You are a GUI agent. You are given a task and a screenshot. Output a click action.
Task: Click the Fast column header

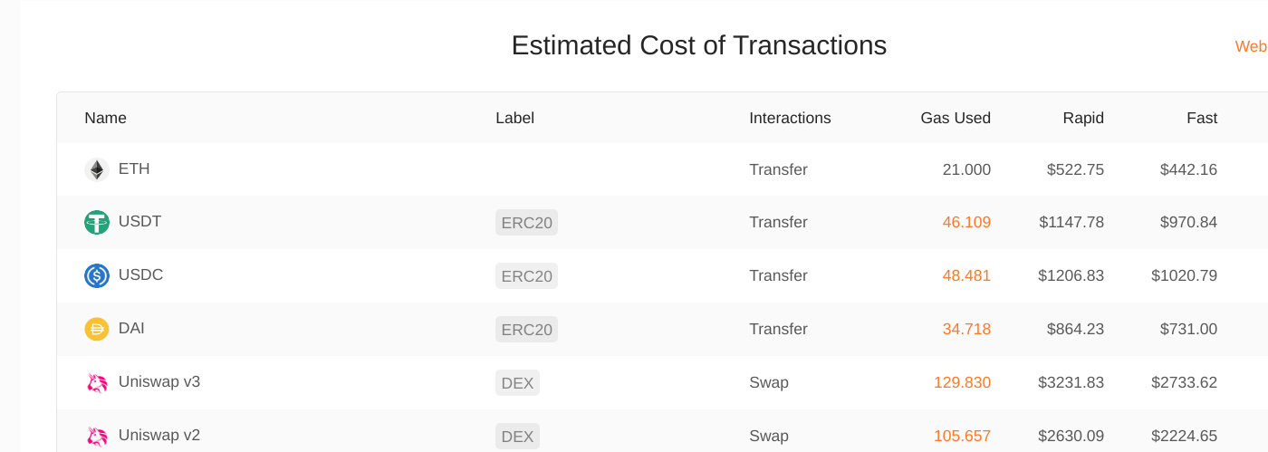pyautogui.click(x=1202, y=118)
